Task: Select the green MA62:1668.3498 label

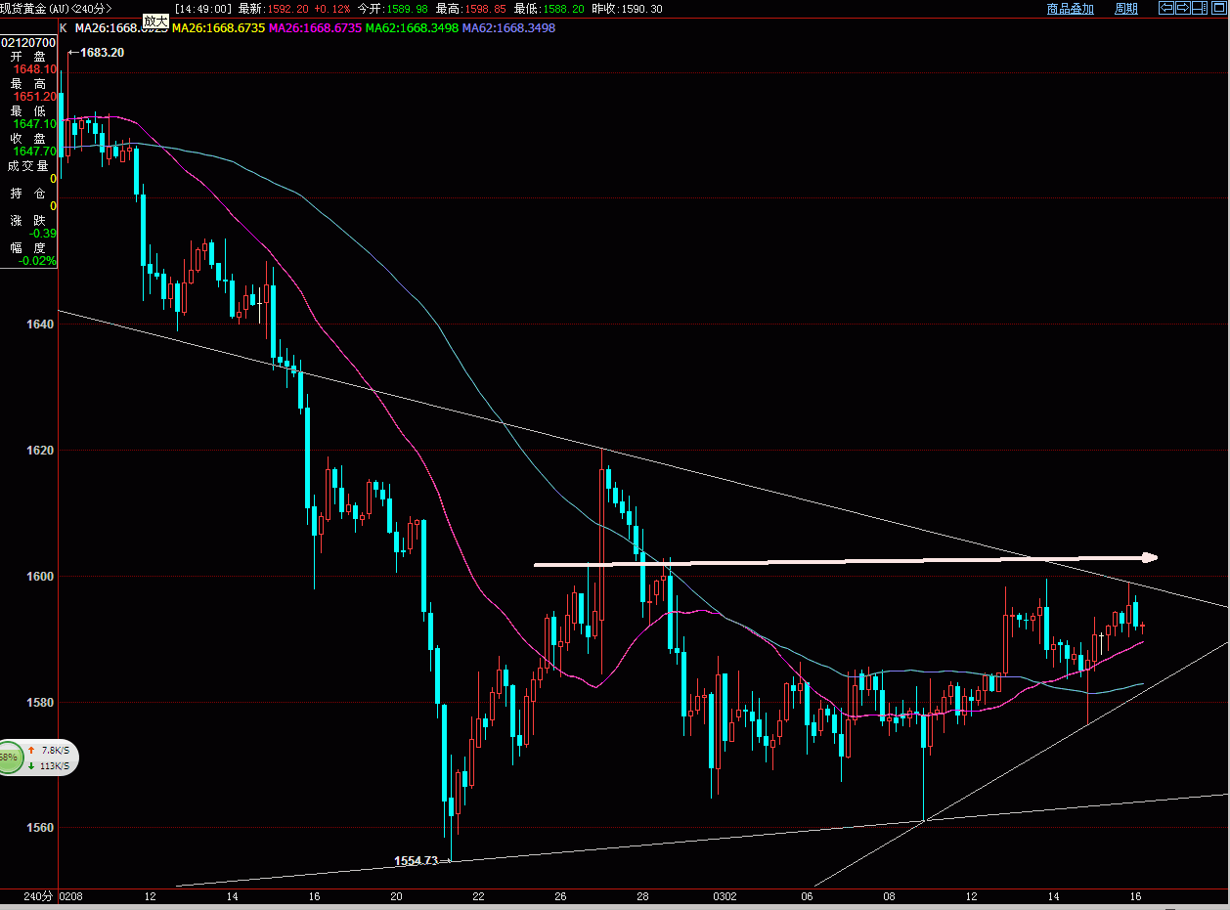Action: [412, 28]
